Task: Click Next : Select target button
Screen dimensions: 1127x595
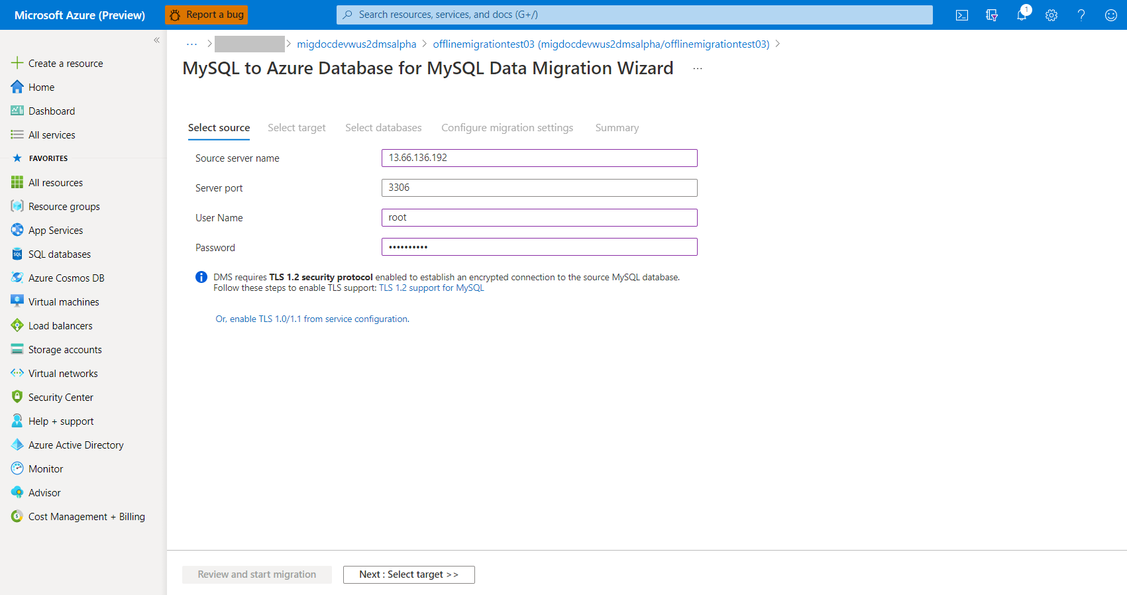Action: pos(409,574)
